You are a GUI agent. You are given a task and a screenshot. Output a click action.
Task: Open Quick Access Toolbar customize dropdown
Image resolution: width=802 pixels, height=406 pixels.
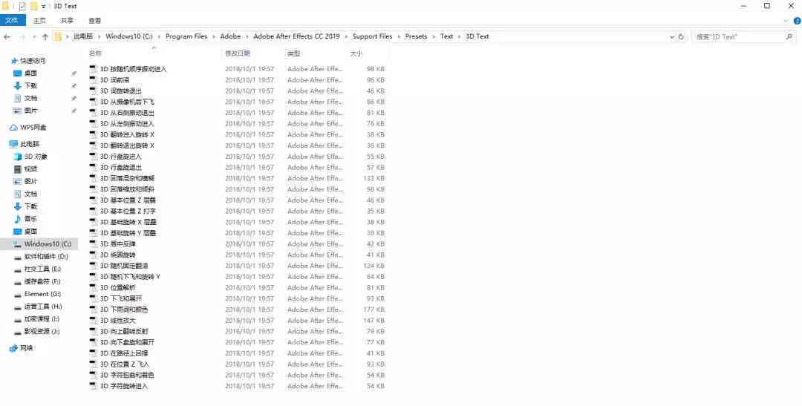(44, 6)
